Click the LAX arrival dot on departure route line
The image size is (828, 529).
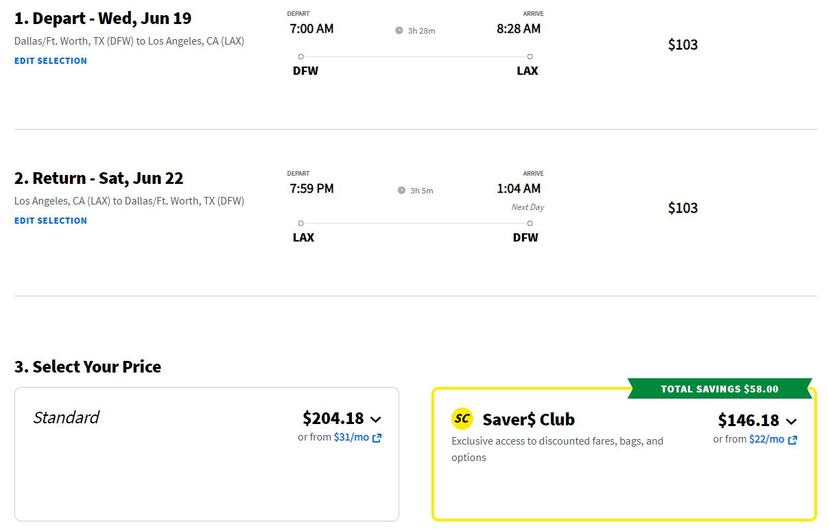click(x=530, y=56)
